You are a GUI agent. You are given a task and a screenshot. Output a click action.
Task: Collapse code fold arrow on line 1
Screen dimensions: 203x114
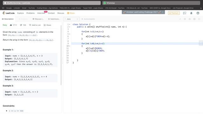click(70, 24)
